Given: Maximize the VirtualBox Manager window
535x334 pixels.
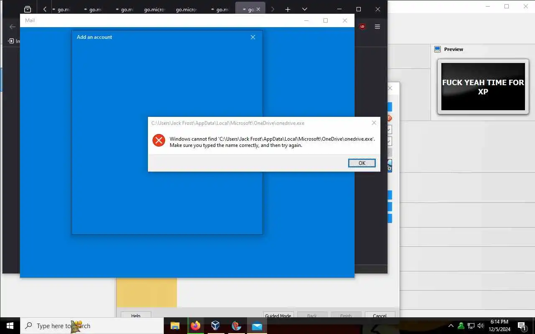Looking at the screenshot, I should (x=507, y=6).
